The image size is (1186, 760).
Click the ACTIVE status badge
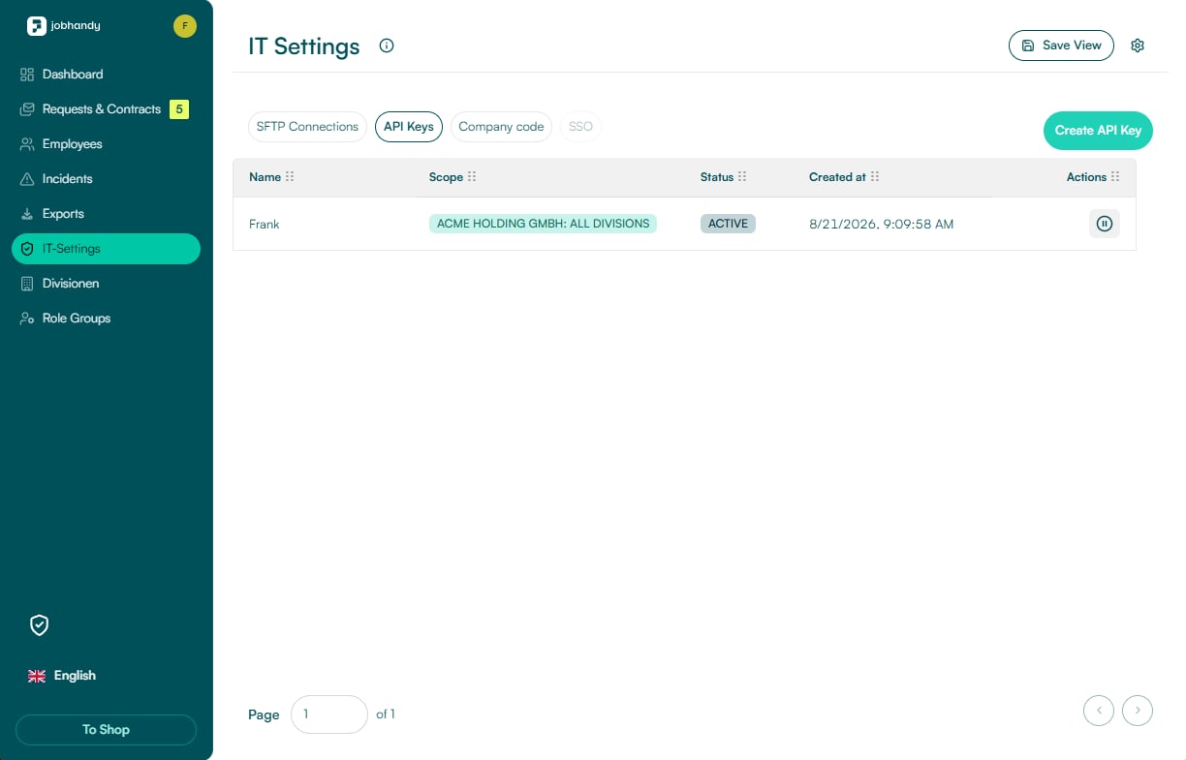coord(728,224)
